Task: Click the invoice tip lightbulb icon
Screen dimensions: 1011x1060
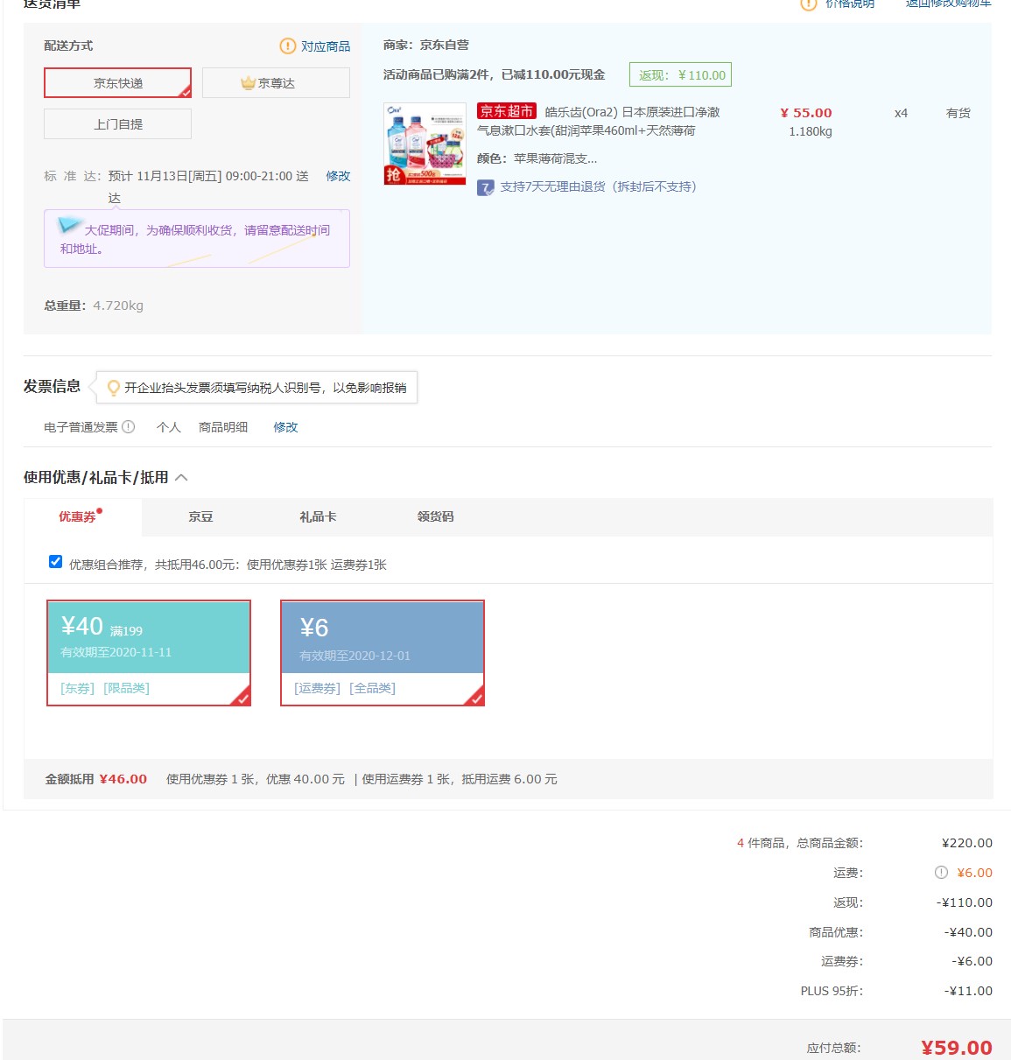Action: [x=113, y=388]
